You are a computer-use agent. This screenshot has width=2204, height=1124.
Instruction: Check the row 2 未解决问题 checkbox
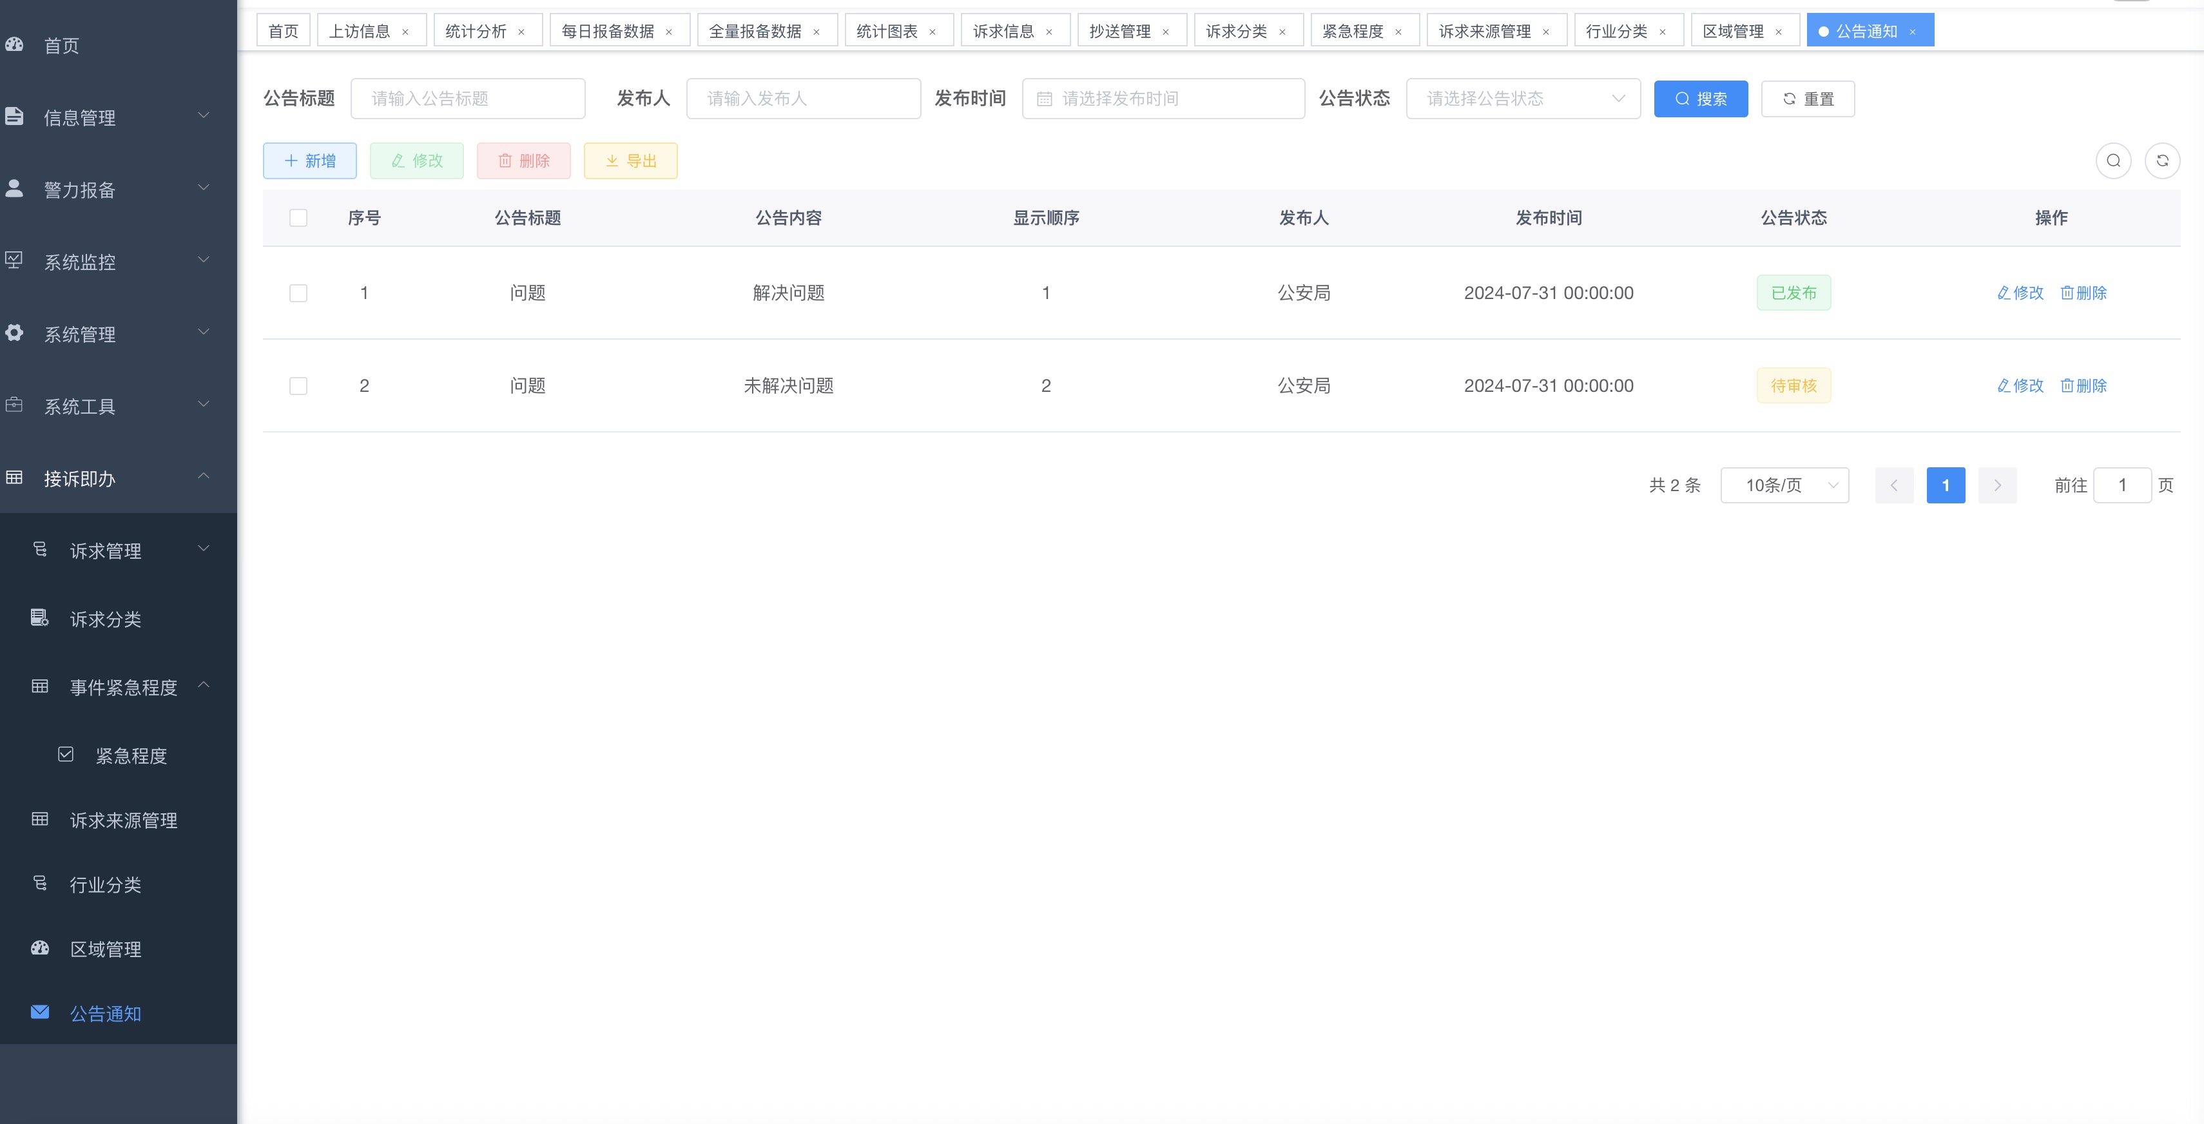298,386
